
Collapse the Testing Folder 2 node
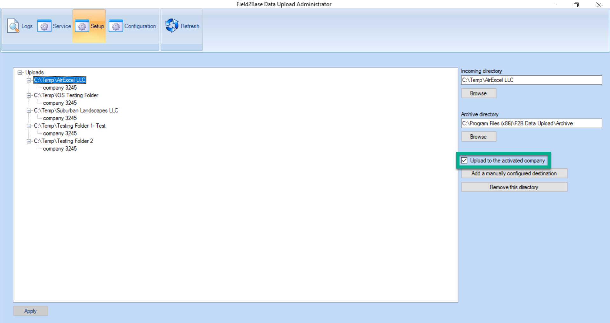(x=29, y=141)
